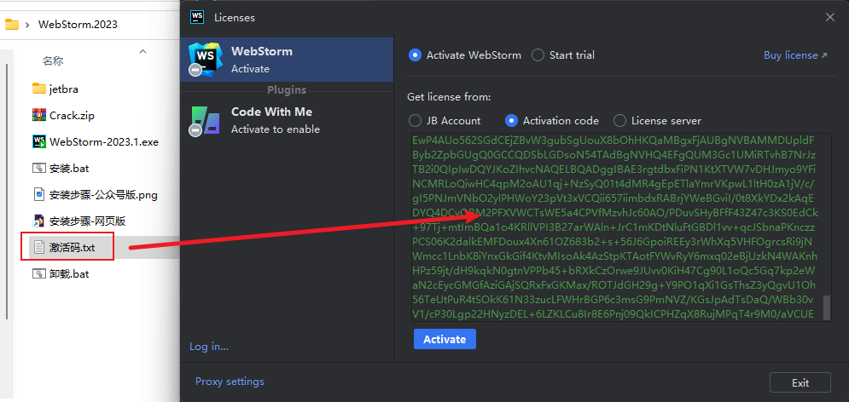Select the 卸载.bat file name
The image size is (849, 402).
point(69,274)
